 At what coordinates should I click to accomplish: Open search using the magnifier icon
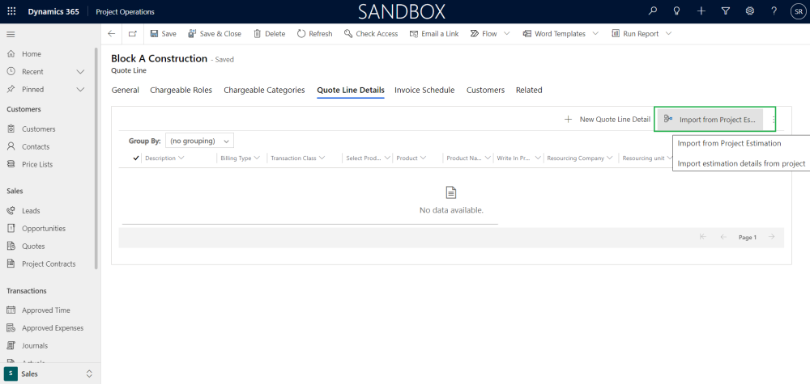tap(653, 11)
